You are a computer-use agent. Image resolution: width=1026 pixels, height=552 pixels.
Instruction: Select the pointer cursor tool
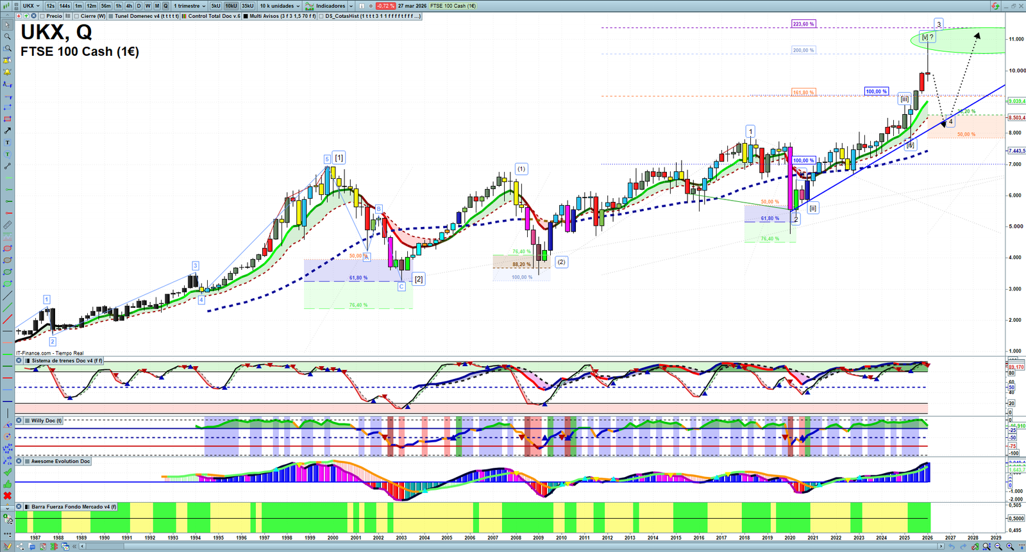7,25
